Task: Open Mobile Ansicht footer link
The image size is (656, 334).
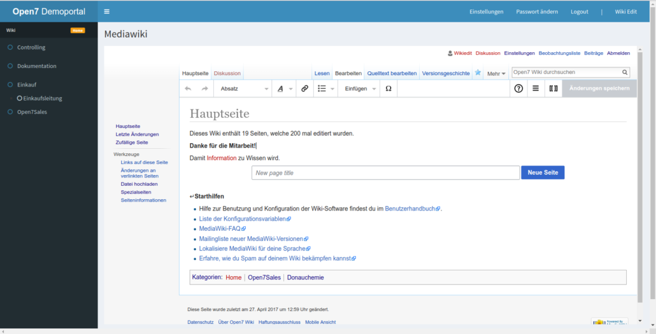Action: (x=320, y=323)
